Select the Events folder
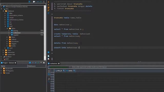Image resolution: width=164 pixels, height=92 pixels. coord(13,46)
